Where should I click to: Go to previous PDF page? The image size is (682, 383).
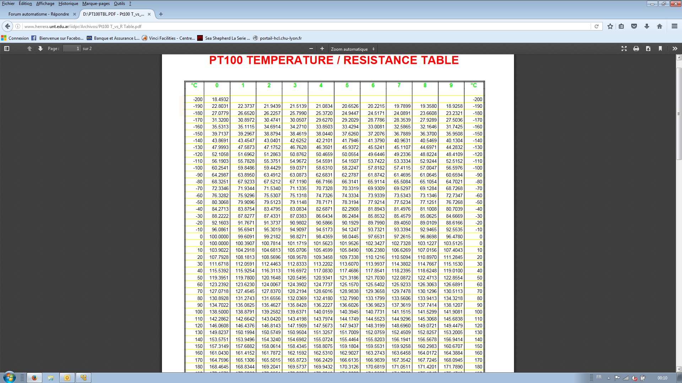coord(29,49)
